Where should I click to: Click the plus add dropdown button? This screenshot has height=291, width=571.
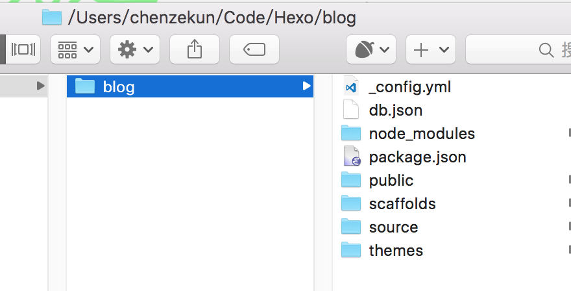pyautogui.click(x=431, y=50)
